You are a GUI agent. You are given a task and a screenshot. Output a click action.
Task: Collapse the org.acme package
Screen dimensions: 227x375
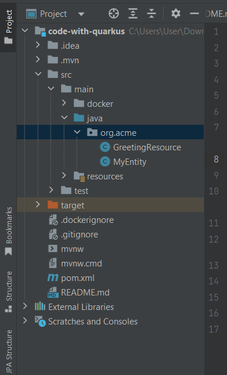click(x=77, y=132)
